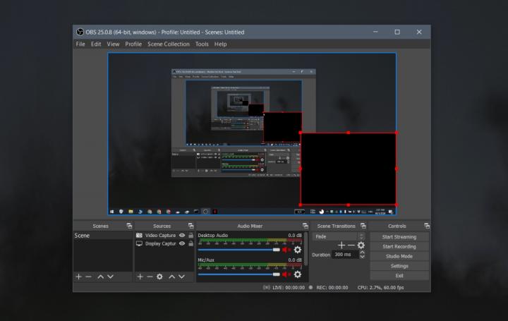Click Mic/Aux '0.0 dB' level value

pos(295,260)
